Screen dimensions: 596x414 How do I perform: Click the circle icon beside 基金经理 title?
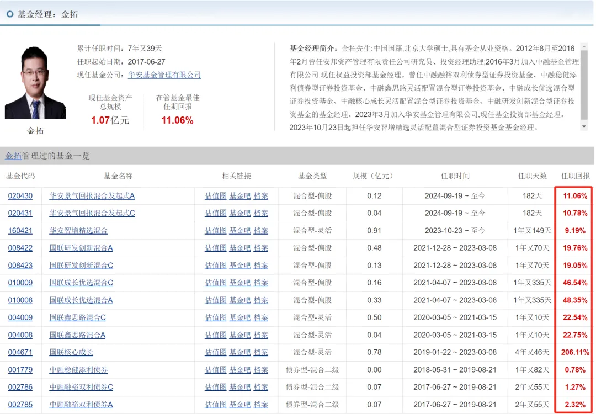tap(10, 14)
